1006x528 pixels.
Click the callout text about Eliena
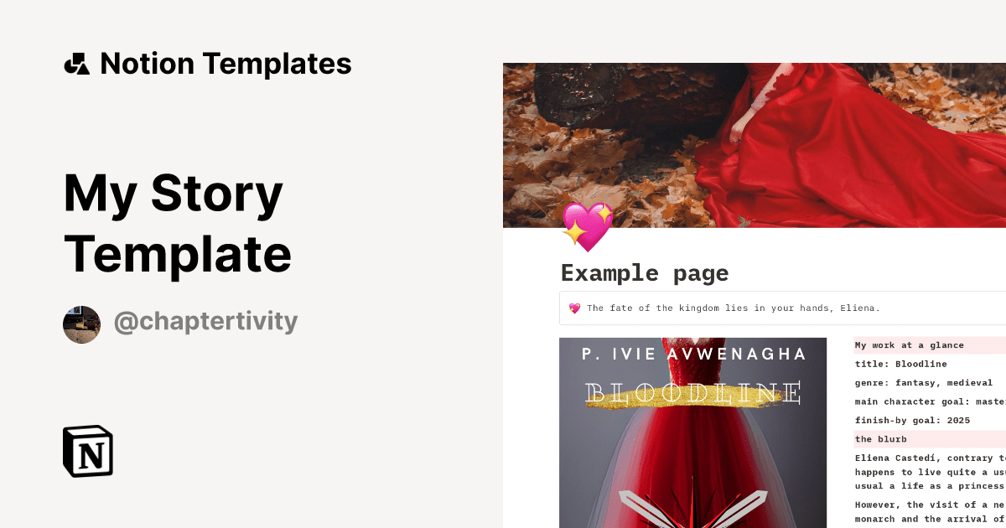coord(734,308)
